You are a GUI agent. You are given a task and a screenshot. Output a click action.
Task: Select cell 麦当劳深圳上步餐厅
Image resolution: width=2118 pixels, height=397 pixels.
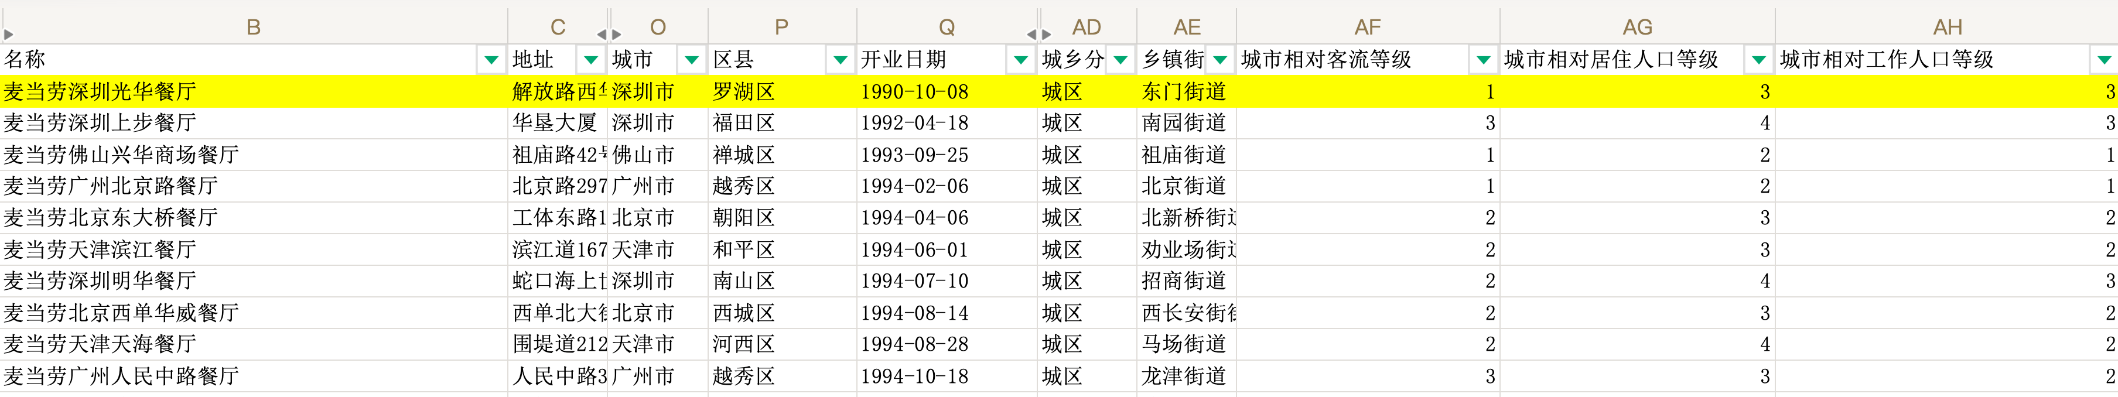(x=253, y=122)
